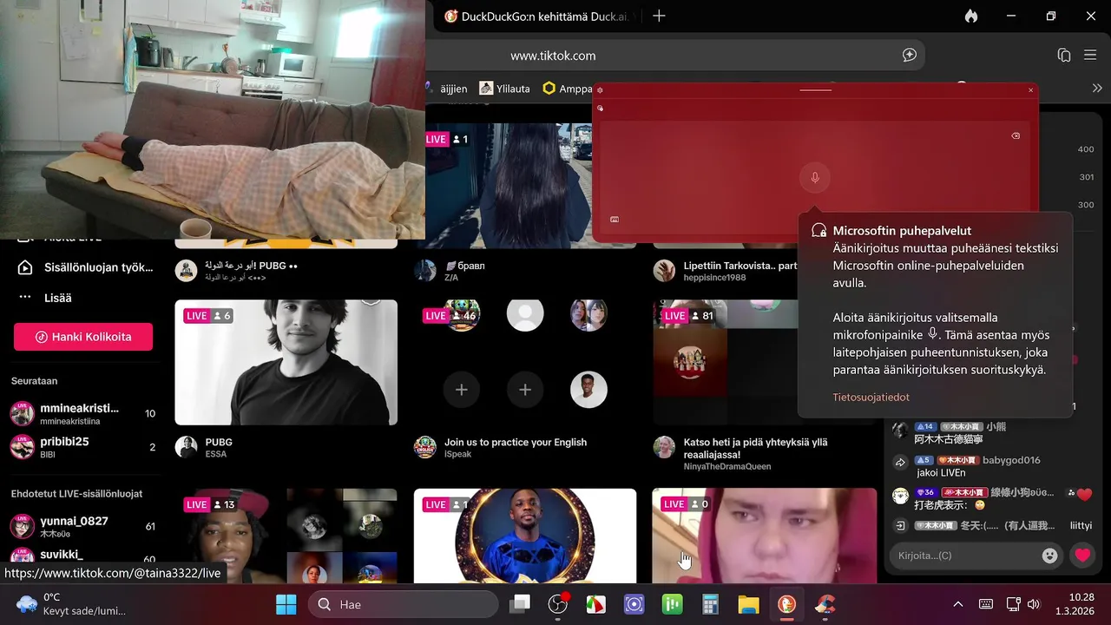Click Hanki Kolikoita button
Screen dimensions: 1111x625
pyautogui.click(x=83, y=337)
